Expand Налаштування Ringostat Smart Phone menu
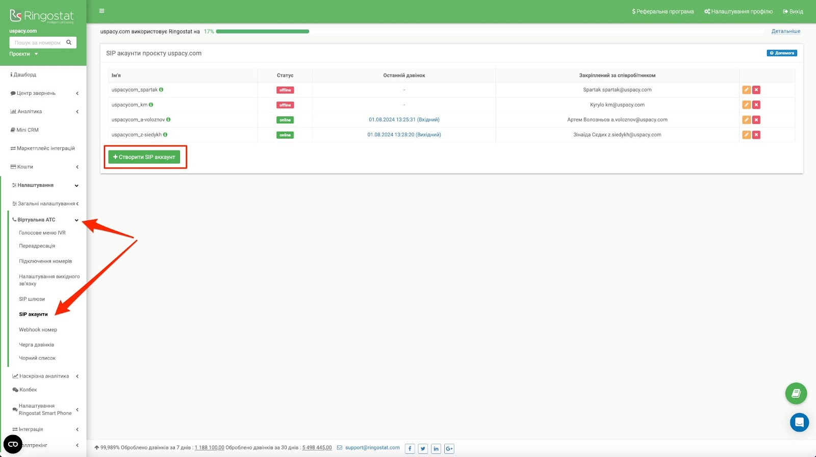Screen dimensions: 816x457 coord(45,410)
